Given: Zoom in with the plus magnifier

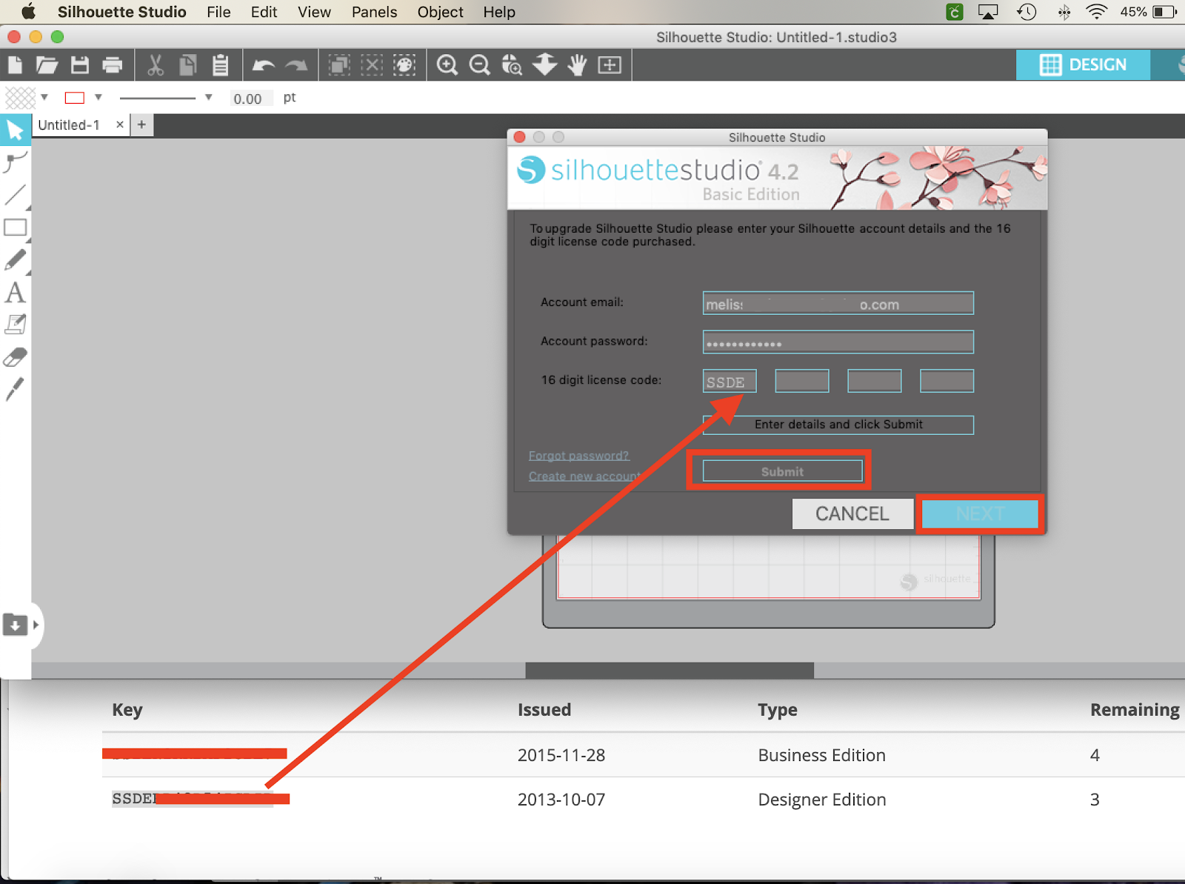Looking at the screenshot, I should pyautogui.click(x=447, y=65).
